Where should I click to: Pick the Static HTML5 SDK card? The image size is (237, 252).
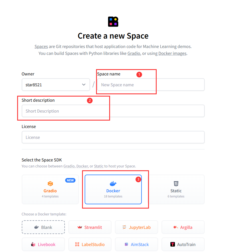(x=176, y=189)
